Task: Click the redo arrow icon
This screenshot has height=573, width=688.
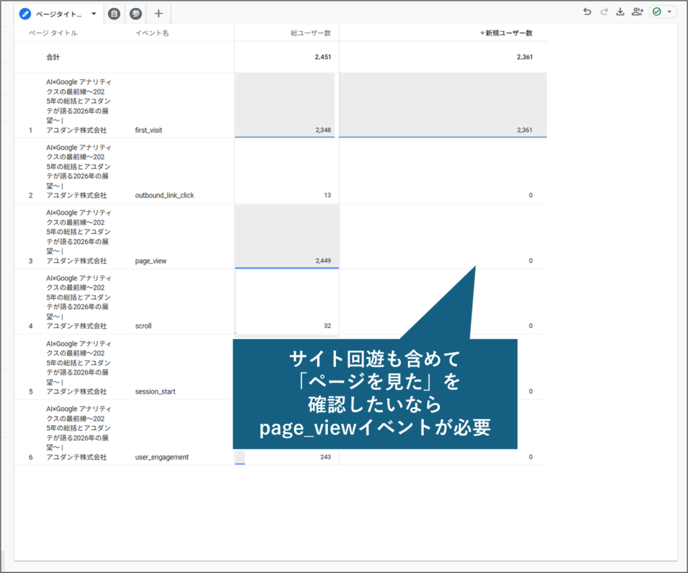Action: (603, 12)
